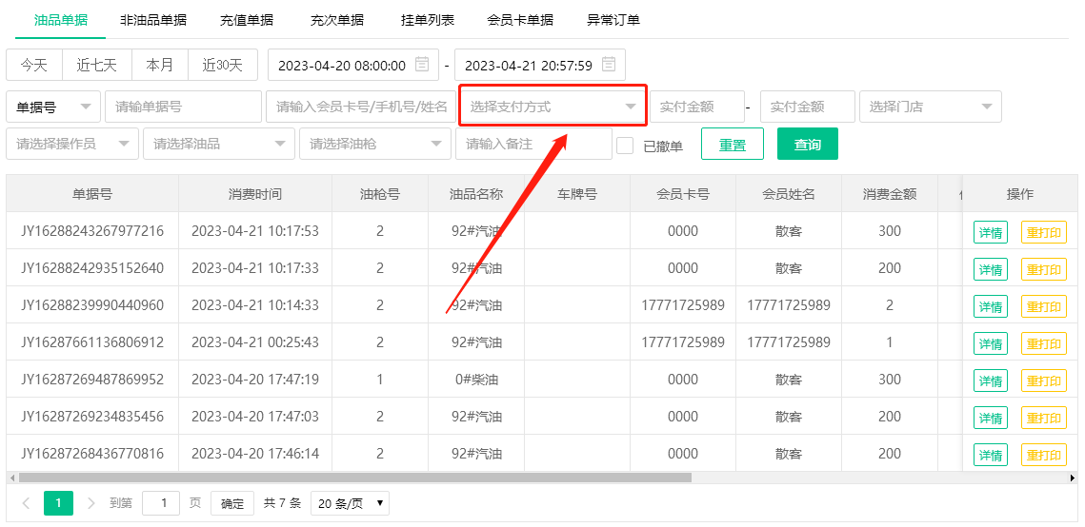Image resolution: width=1085 pixels, height=527 pixels.
Task: Click the 重置 reset button
Action: pyautogui.click(x=733, y=144)
